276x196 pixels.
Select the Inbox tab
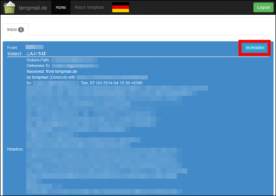point(15,30)
